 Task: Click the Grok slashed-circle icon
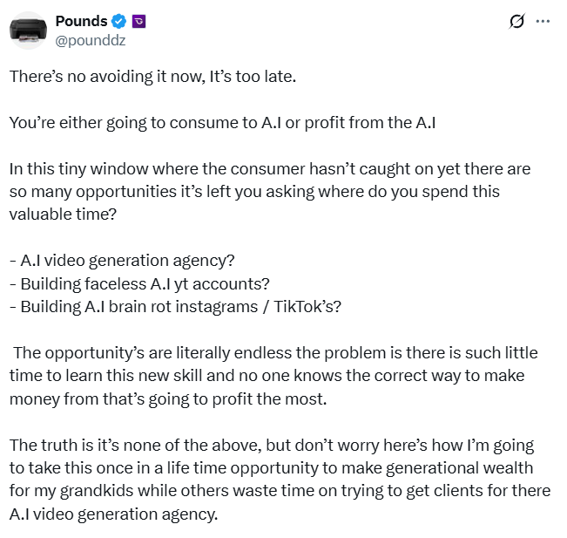pos(516,22)
